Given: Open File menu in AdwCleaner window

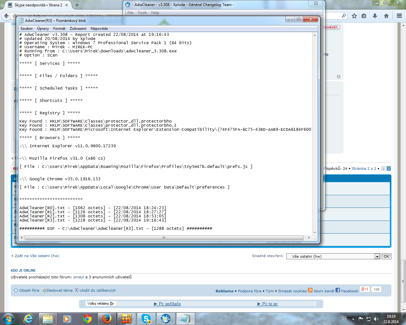Looking at the screenshot, I should 130,13.
